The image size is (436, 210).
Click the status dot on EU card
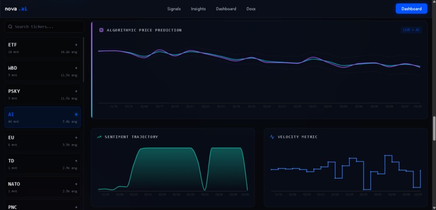coord(76,137)
